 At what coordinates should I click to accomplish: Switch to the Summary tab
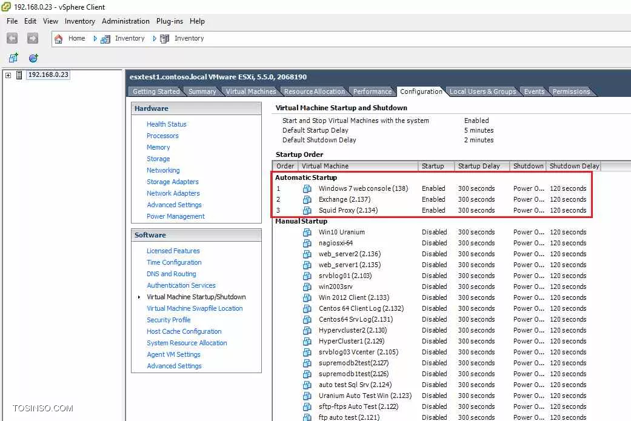[202, 91]
